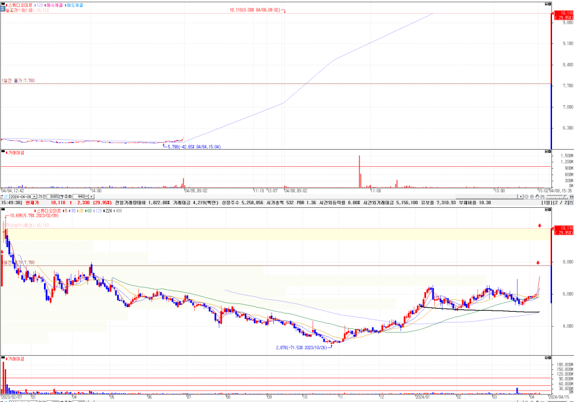
Task: Click the 120 moving average legend in top chart
Action: click(x=39, y=5)
